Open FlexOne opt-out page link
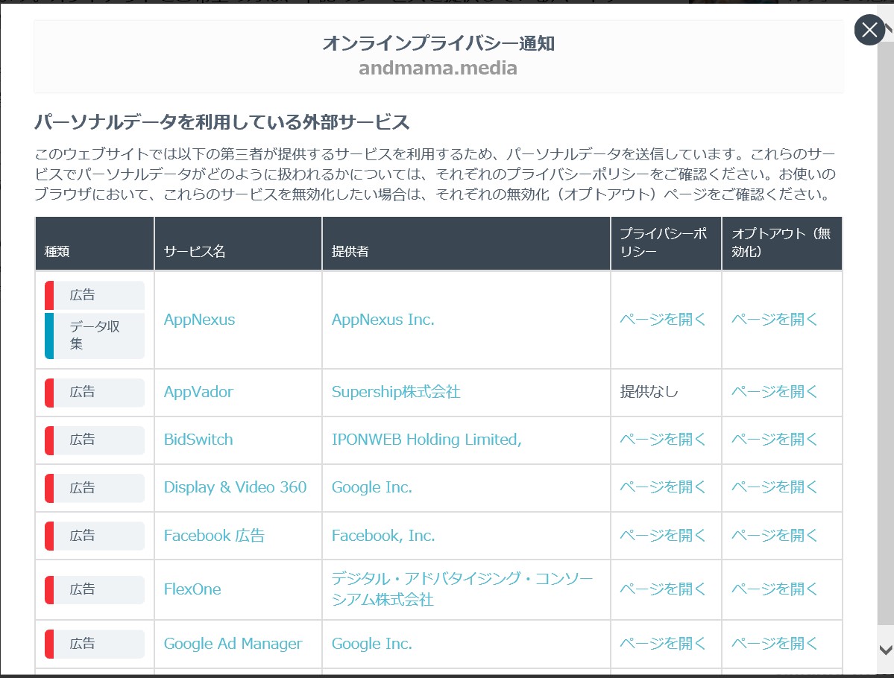Screen dimensions: 894x678 (774, 589)
